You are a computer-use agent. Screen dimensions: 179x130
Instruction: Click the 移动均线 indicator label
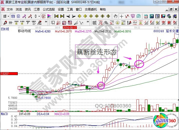pos(24,31)
